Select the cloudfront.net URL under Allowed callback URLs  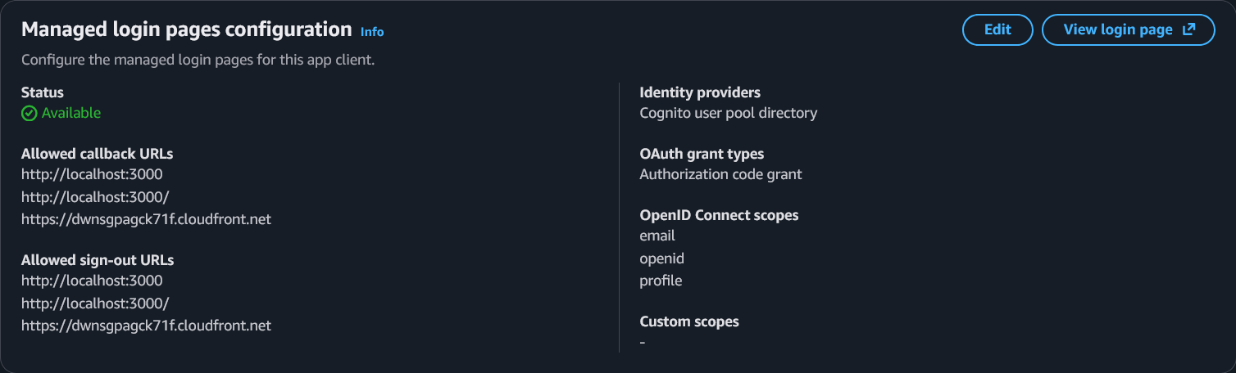pyautogui.click(x=146, y=219)
